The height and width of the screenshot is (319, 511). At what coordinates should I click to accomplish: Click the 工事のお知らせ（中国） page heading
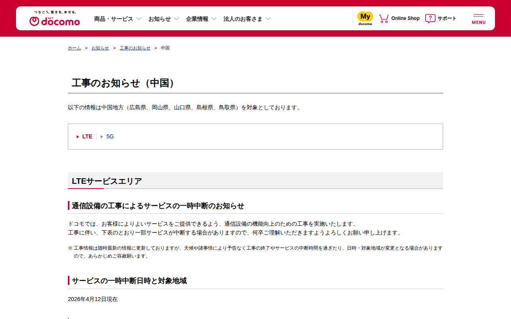[123, 83]
